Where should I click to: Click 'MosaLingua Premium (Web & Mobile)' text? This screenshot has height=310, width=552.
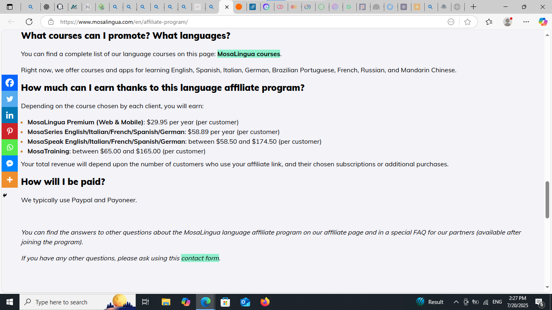(x=85, y=122)
